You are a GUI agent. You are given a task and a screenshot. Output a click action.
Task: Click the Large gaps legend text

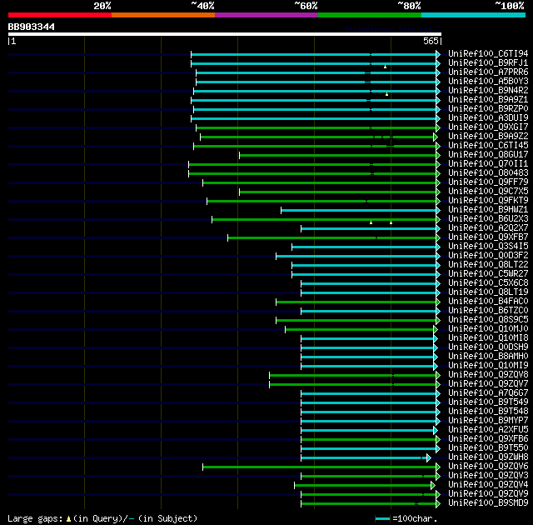(34, 519)
